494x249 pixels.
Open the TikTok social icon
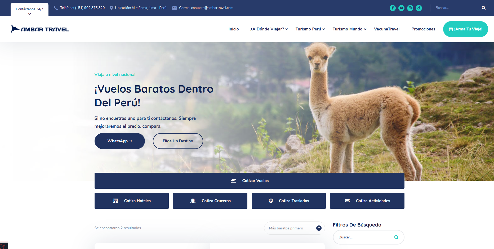tap(419, 8)
